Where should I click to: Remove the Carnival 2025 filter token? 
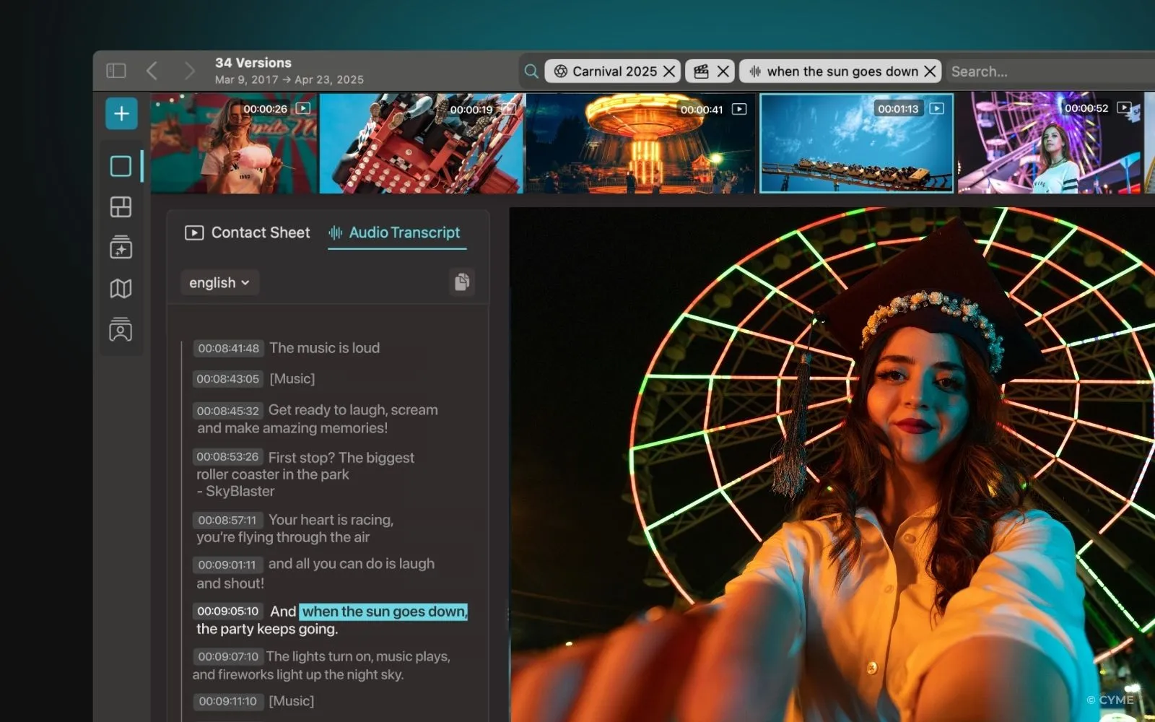(x=669, y=71)
